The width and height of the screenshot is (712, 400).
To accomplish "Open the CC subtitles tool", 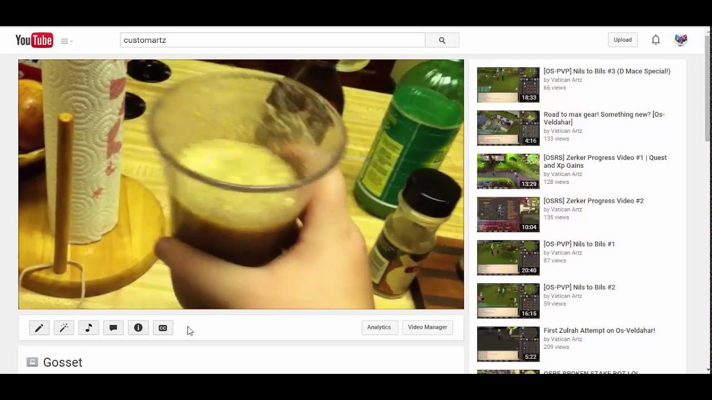I will (x=163, y=328).
